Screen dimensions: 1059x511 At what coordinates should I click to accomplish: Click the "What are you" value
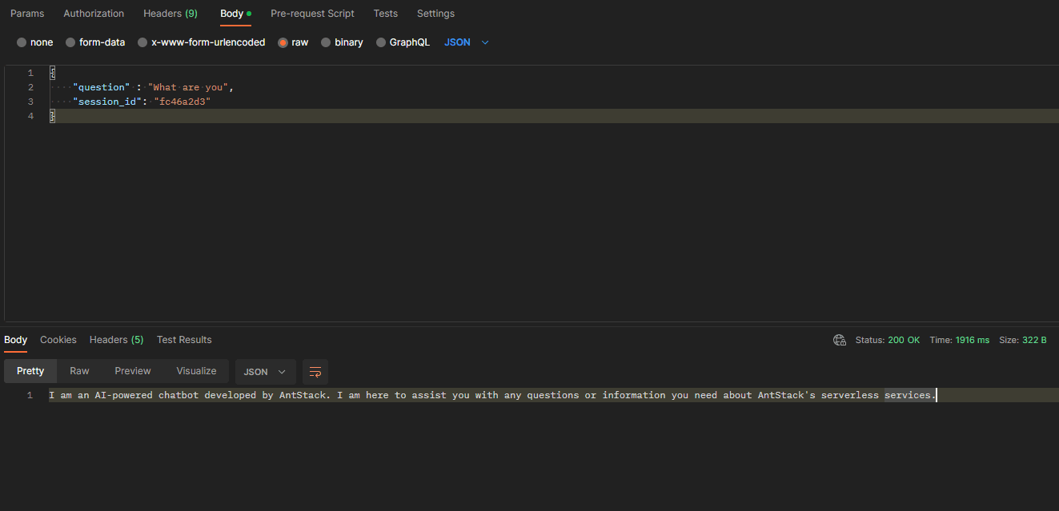coord(190,87)
